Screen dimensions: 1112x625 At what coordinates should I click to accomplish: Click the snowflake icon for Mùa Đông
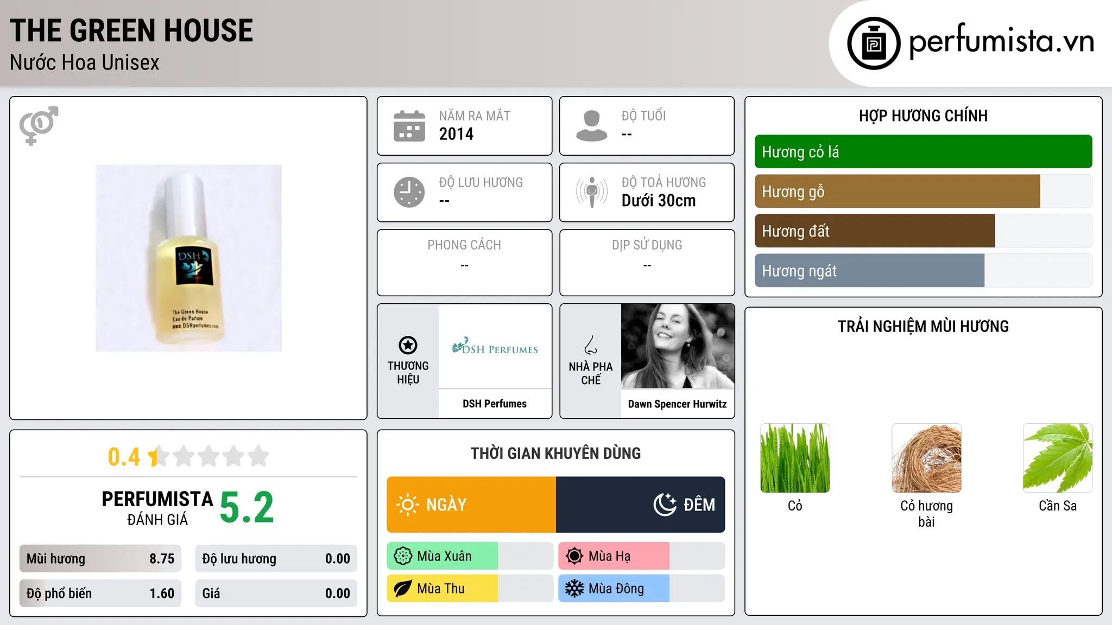(x=574, y=589)
